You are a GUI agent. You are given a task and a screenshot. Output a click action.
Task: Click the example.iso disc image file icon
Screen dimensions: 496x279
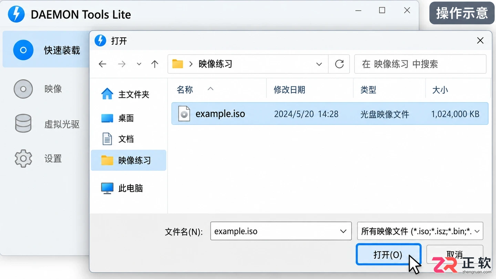[184, 114]
